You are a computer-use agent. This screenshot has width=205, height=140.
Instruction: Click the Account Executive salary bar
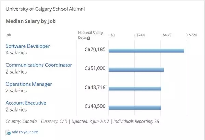click(x=135, y=107)
